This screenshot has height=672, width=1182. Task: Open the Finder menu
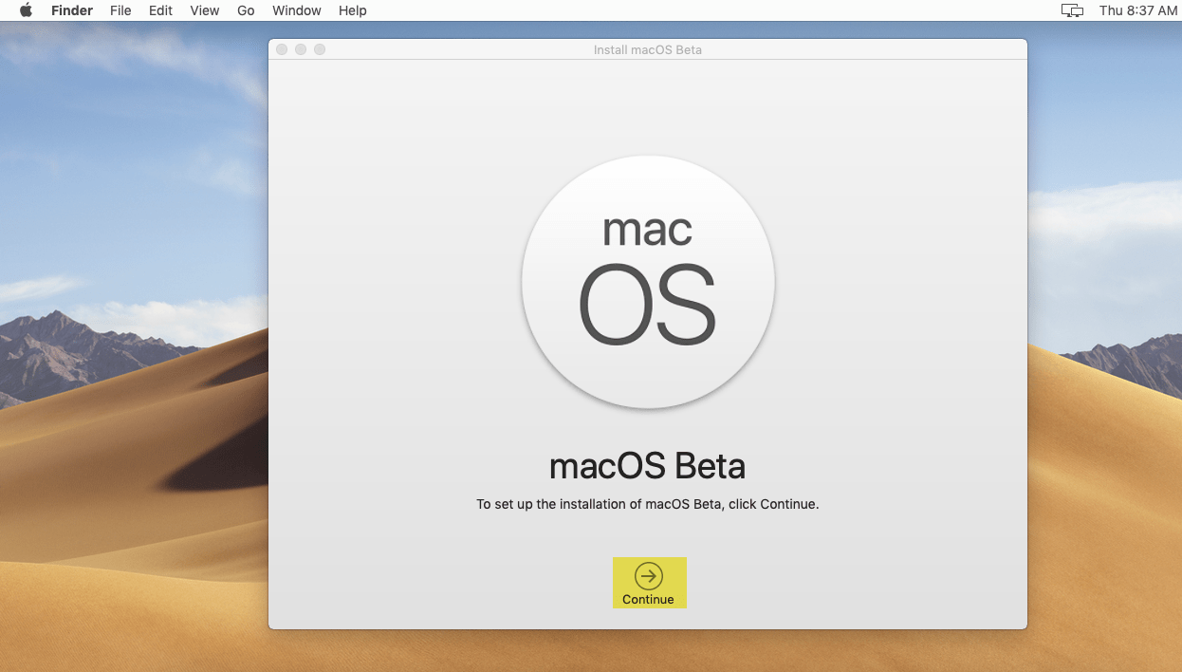pos(72,10)
